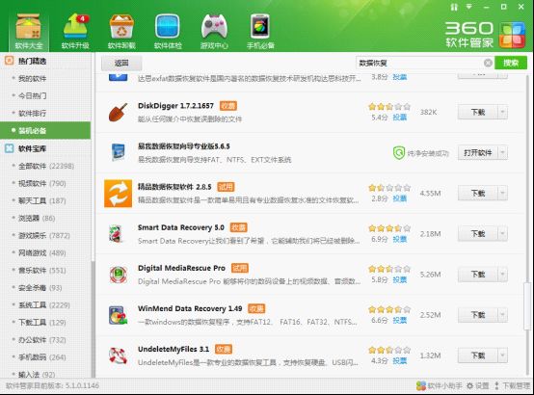
Task: Download DiskDigger 1.7.2.1657
Action: (x=477, y=112)
